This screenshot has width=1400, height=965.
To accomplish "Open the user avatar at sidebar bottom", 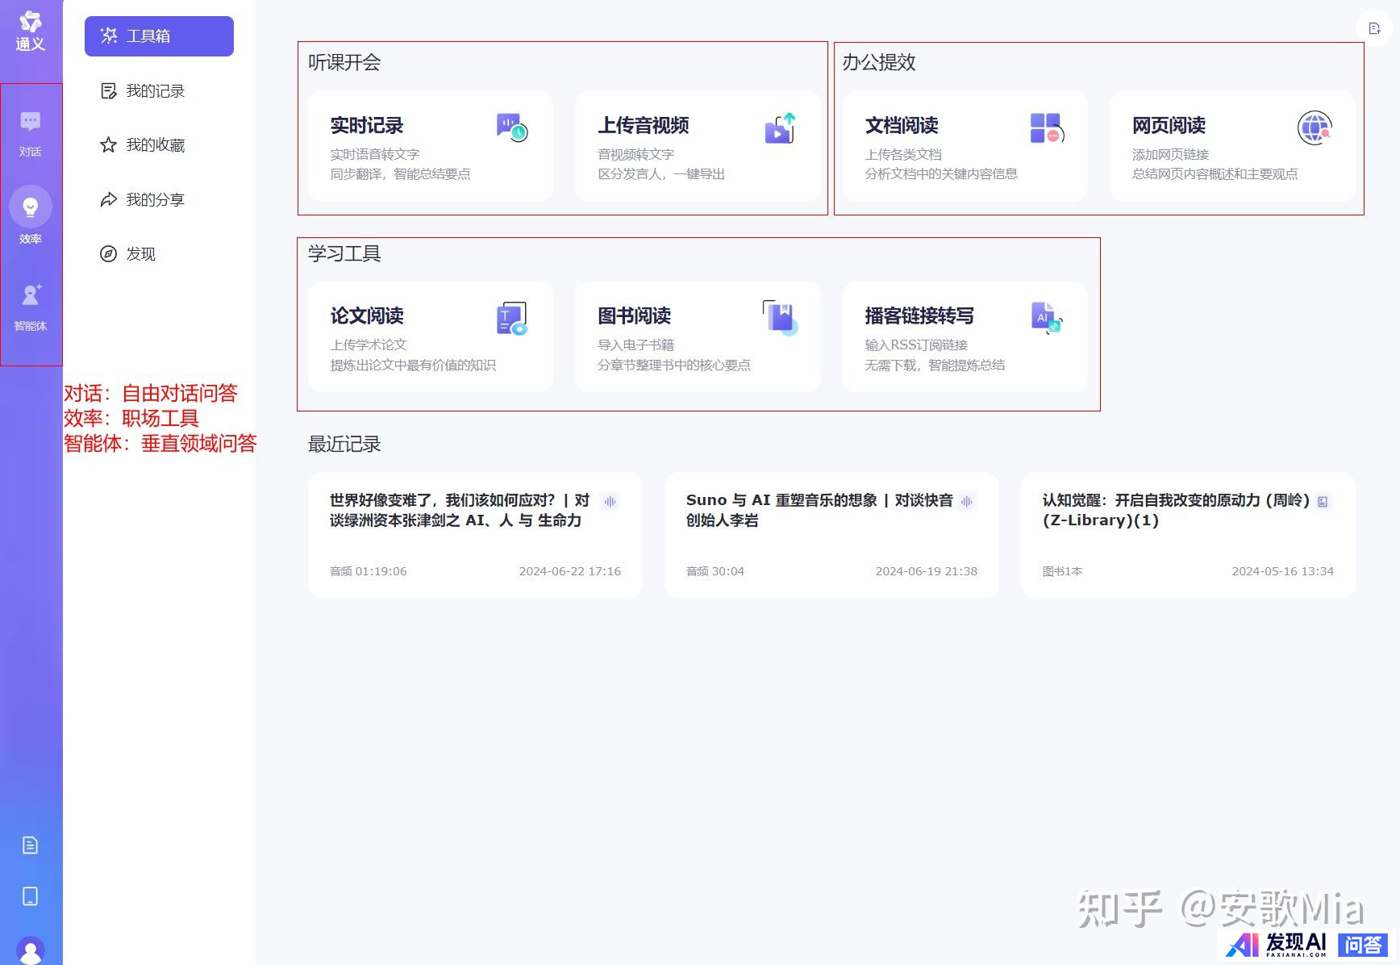I will [30, 950].
